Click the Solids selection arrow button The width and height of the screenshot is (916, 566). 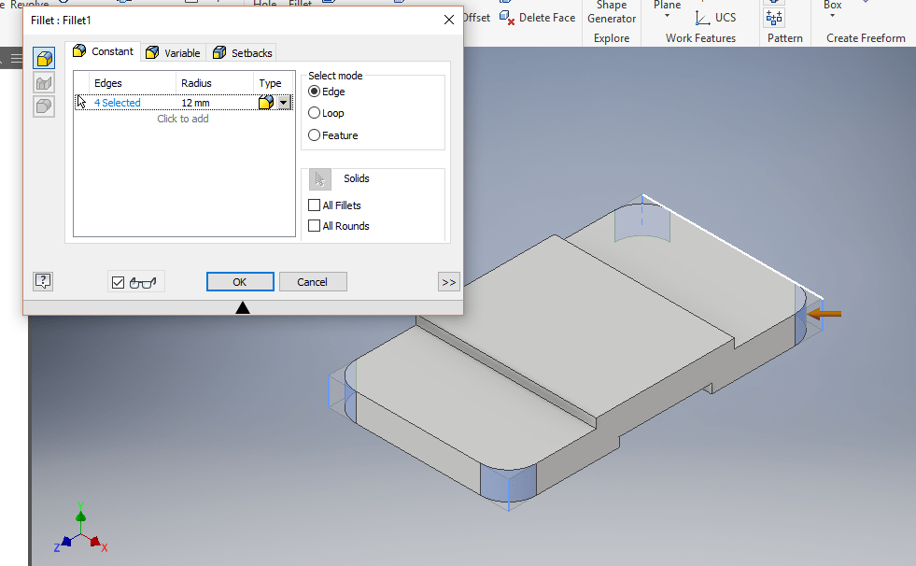[320, 179]
